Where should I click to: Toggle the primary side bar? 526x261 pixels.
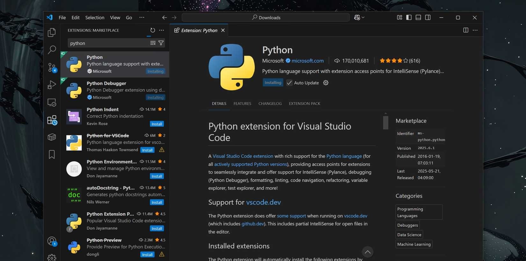(x=409, y=17)
